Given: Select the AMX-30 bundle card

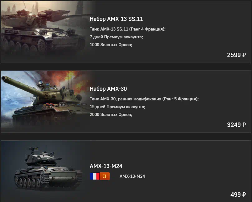Looking at the screenshot, I should point(126,102).
